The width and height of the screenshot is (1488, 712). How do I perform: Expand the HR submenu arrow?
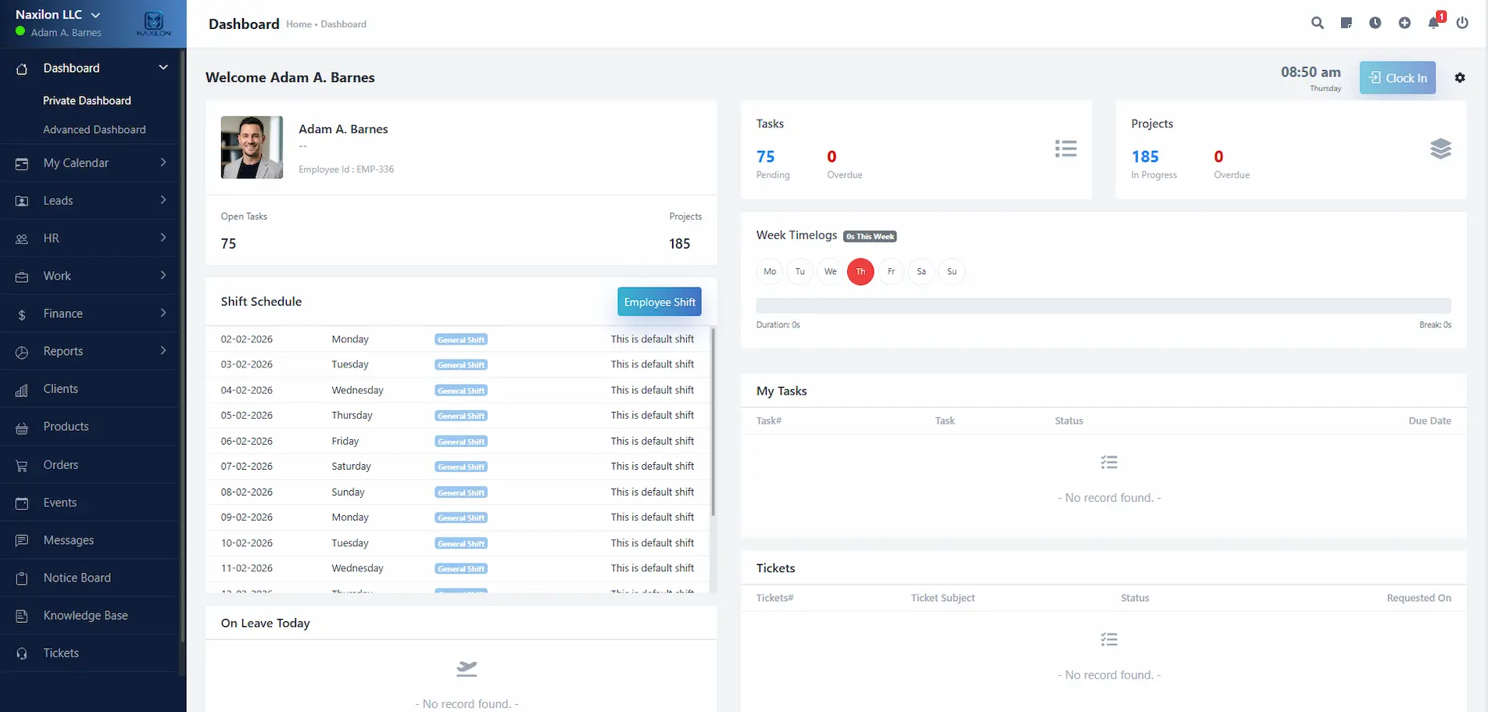(x=163, y=238)
